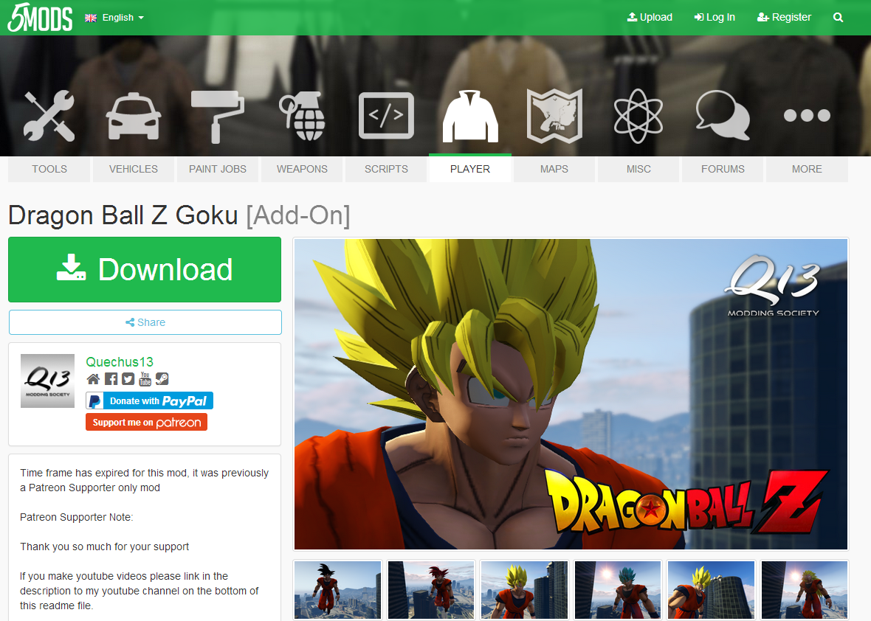Open the Upload link
The image size is (871, 621).
(x=650, y=17)
